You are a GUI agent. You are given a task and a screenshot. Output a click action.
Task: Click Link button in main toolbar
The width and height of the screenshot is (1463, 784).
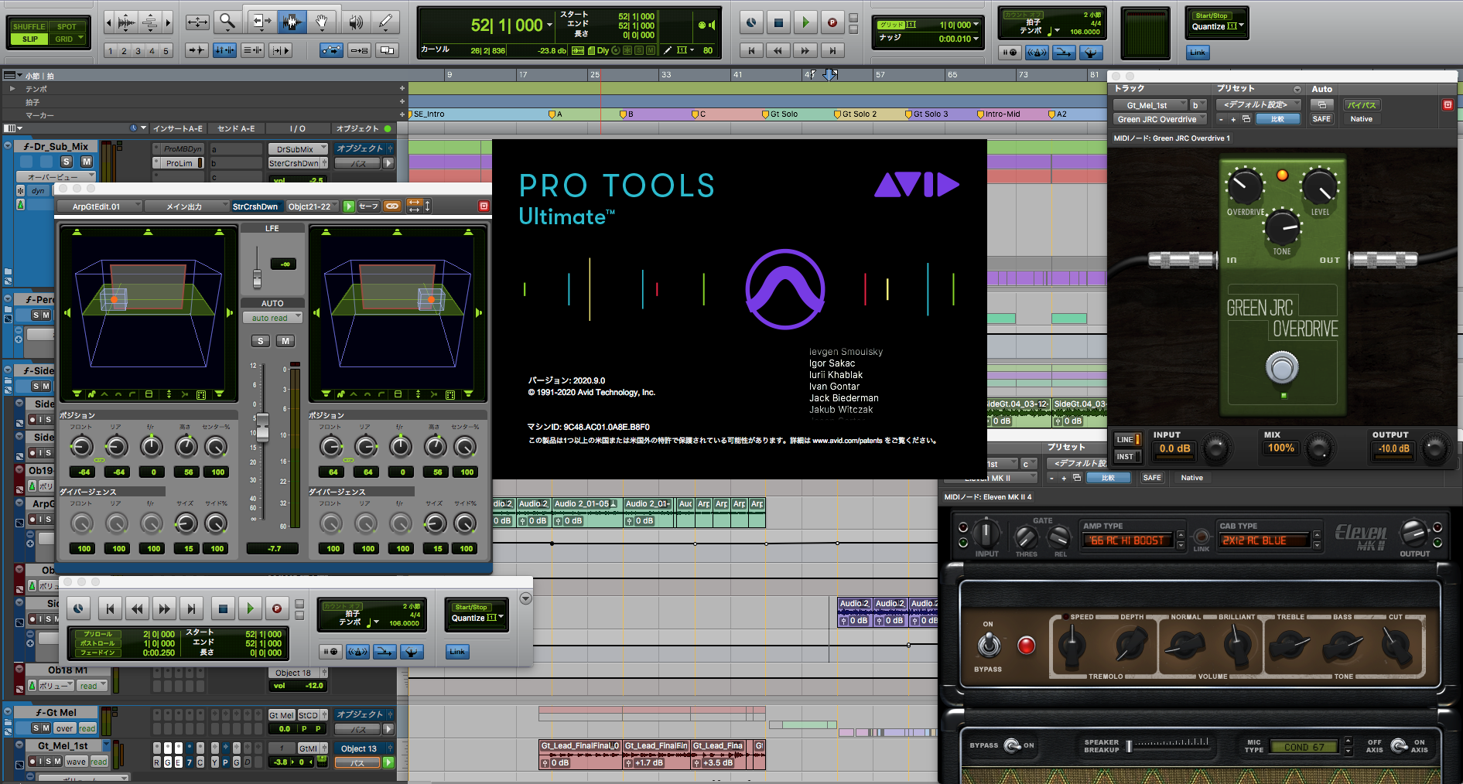[x=1198, y=53]
